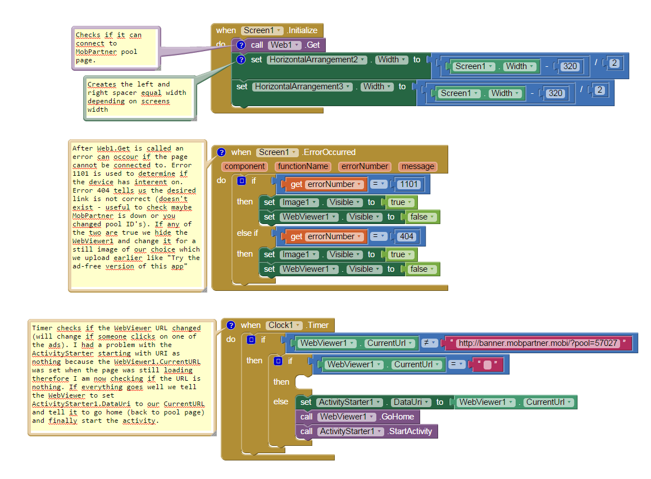Open HorizontalArrangement2 component dropdown
This screenshot has height=479, width=651.
(x=317, y=60)
